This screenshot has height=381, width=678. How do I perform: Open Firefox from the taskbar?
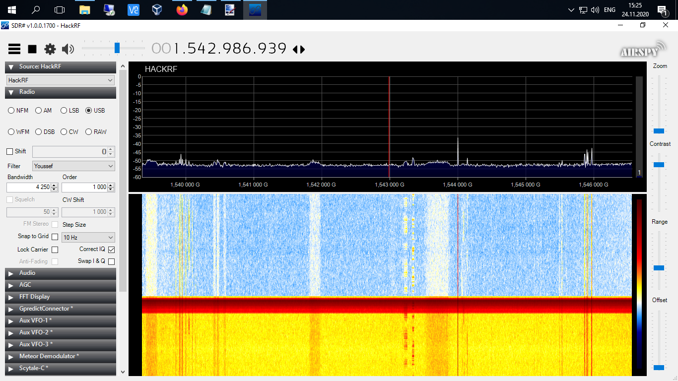tap(182, 10)
